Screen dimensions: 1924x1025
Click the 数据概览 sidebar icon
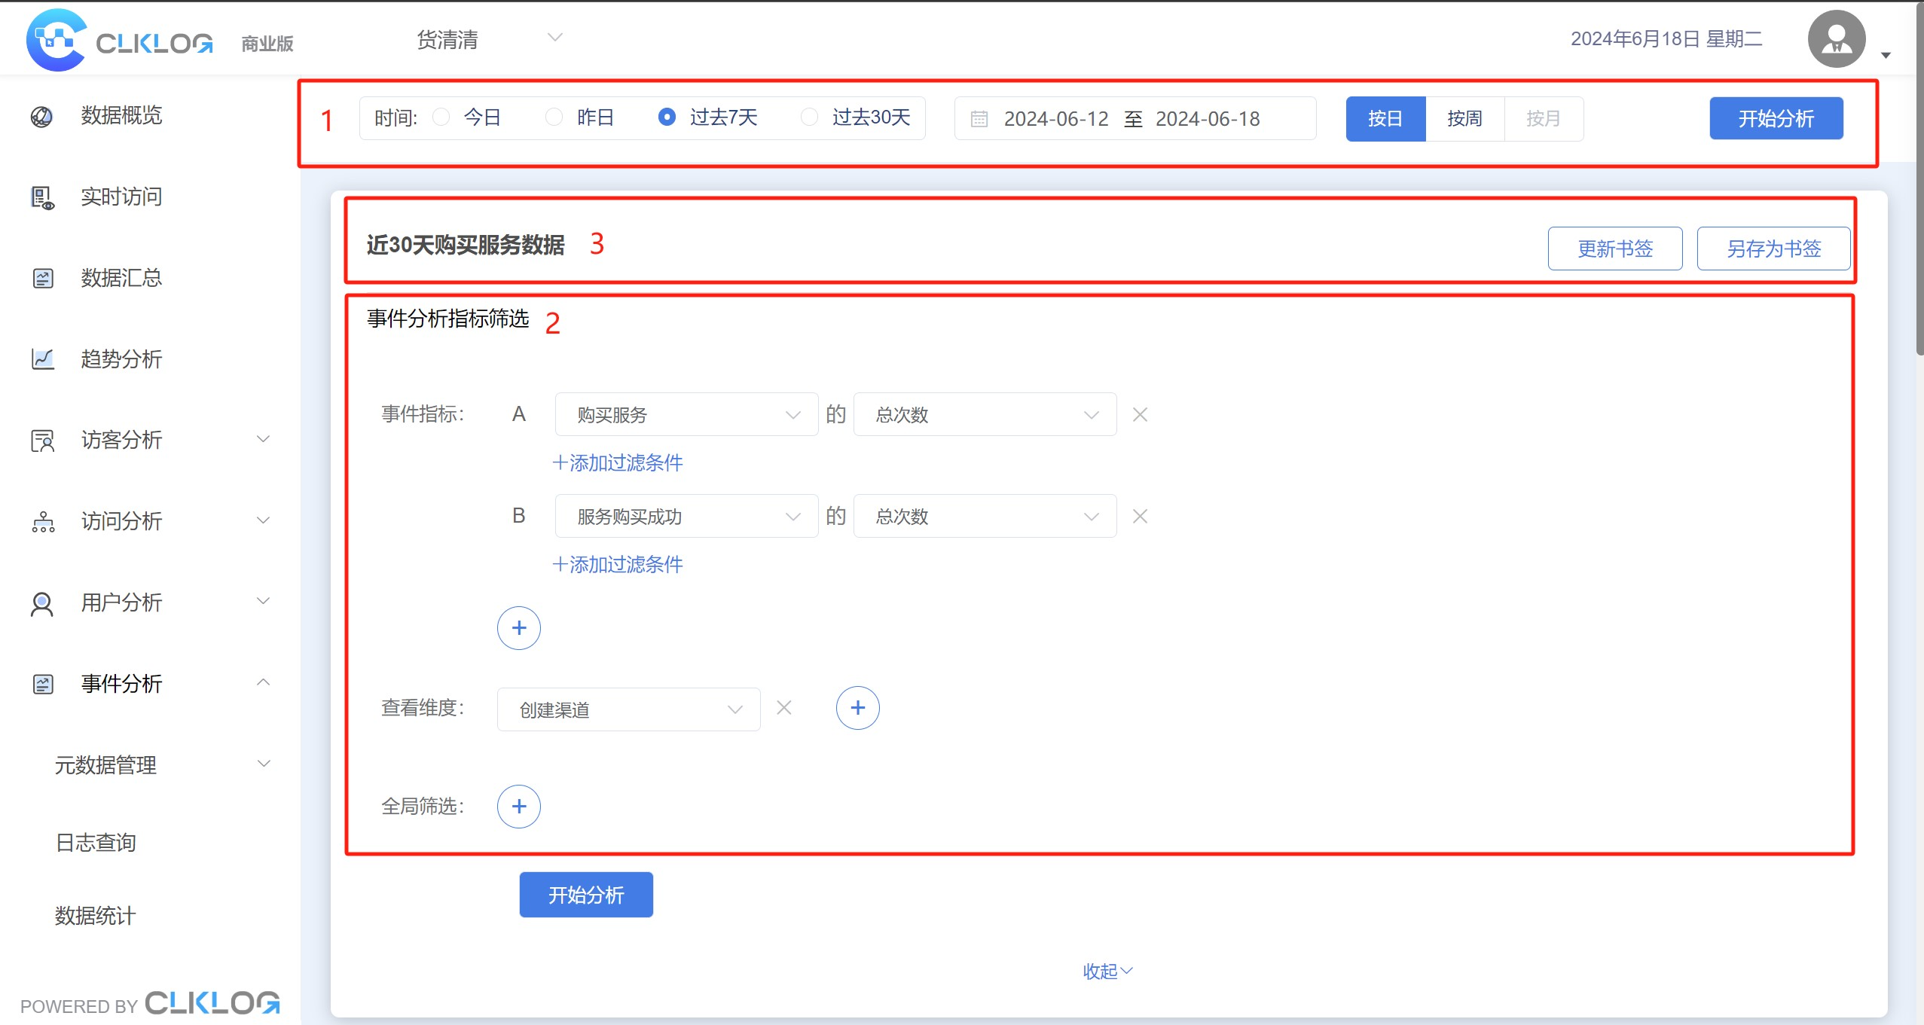[x=41, y=117]
